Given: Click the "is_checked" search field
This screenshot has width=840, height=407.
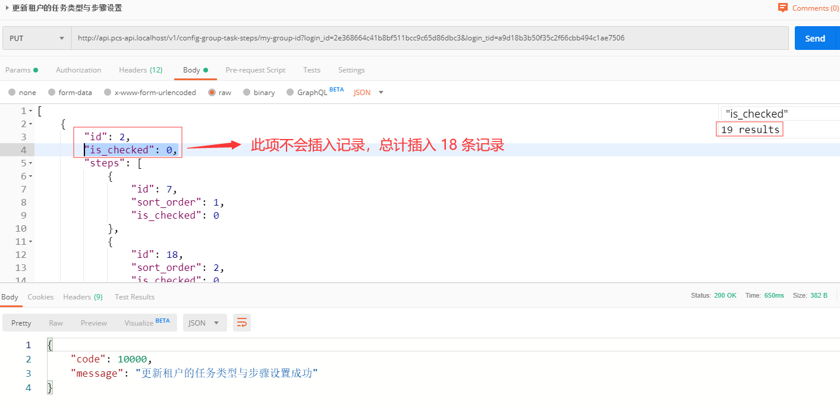Looking at the screenshot, I should click(x=780, y=113).
